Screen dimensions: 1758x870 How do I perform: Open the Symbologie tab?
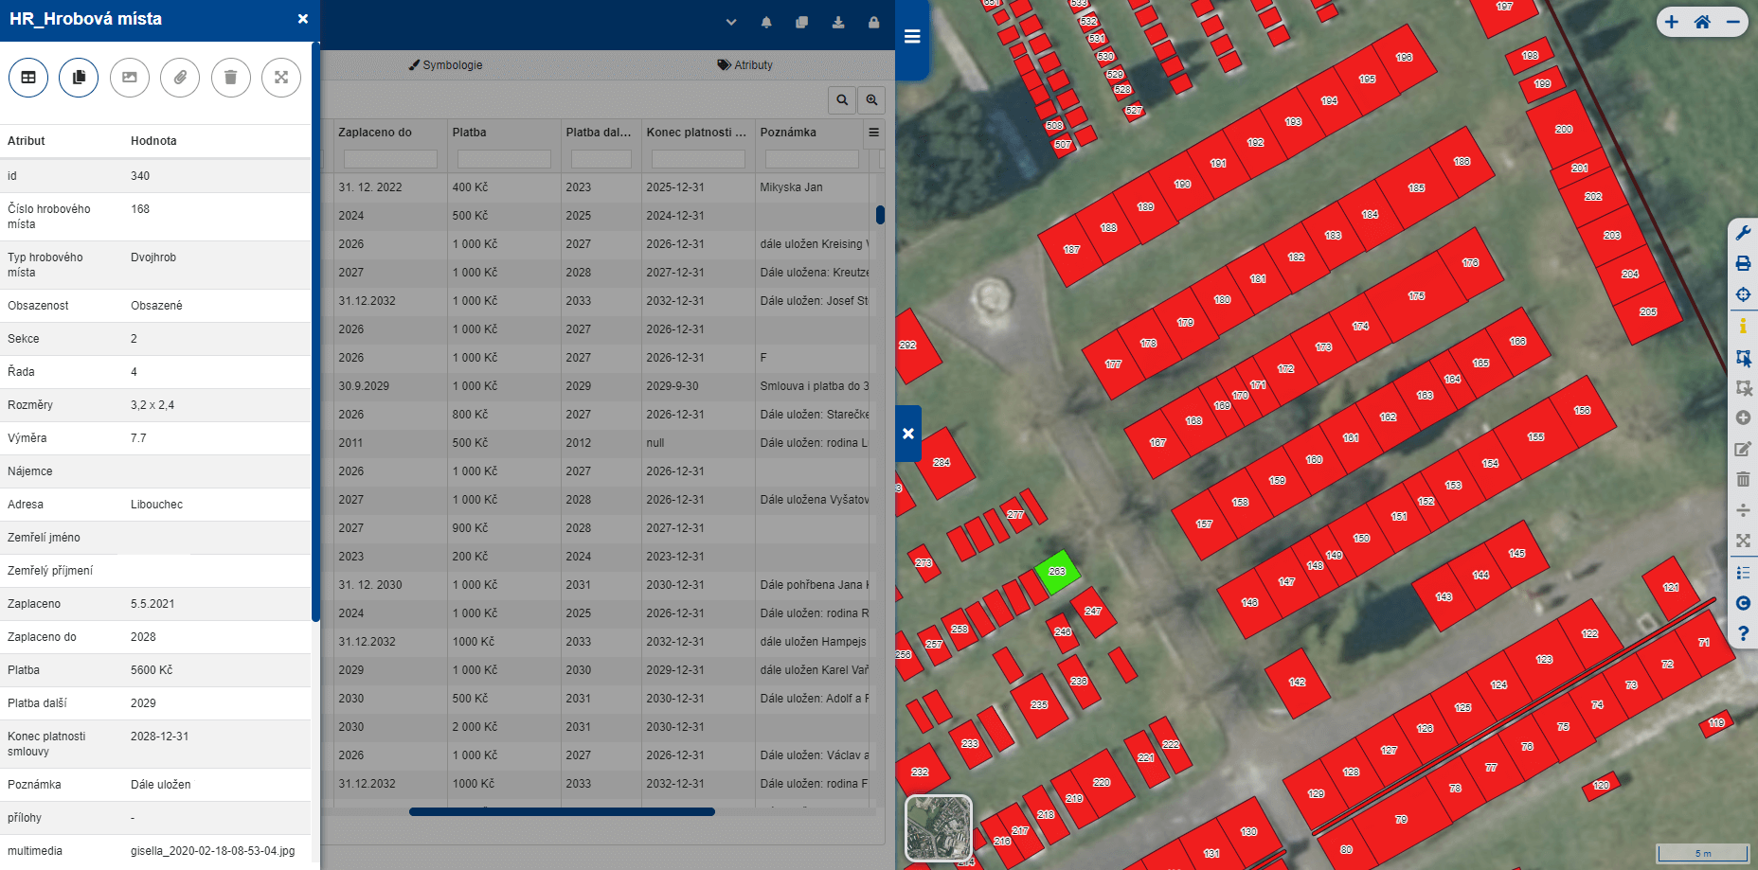pos(445,65)
